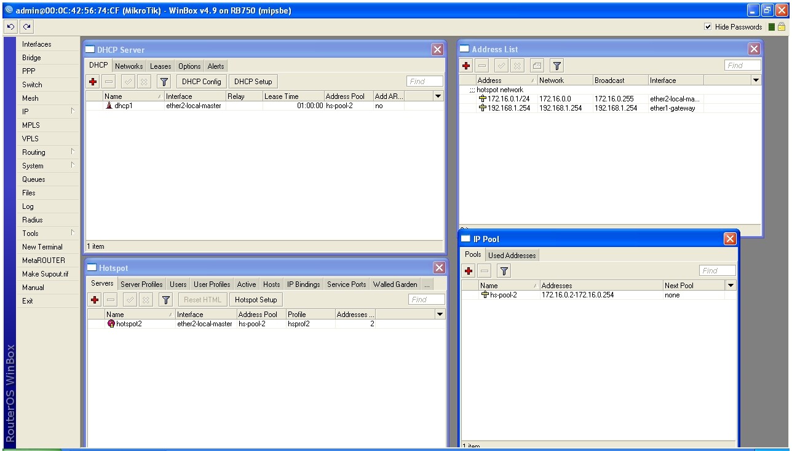
Task: Click the Disable cross in DHCP Server toolbar
Action: 143,82
